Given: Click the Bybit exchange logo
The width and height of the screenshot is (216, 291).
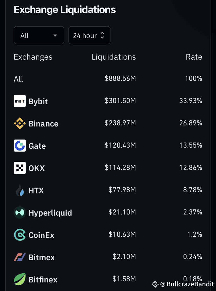Looking at the screenshot, I should coord(20,101).
